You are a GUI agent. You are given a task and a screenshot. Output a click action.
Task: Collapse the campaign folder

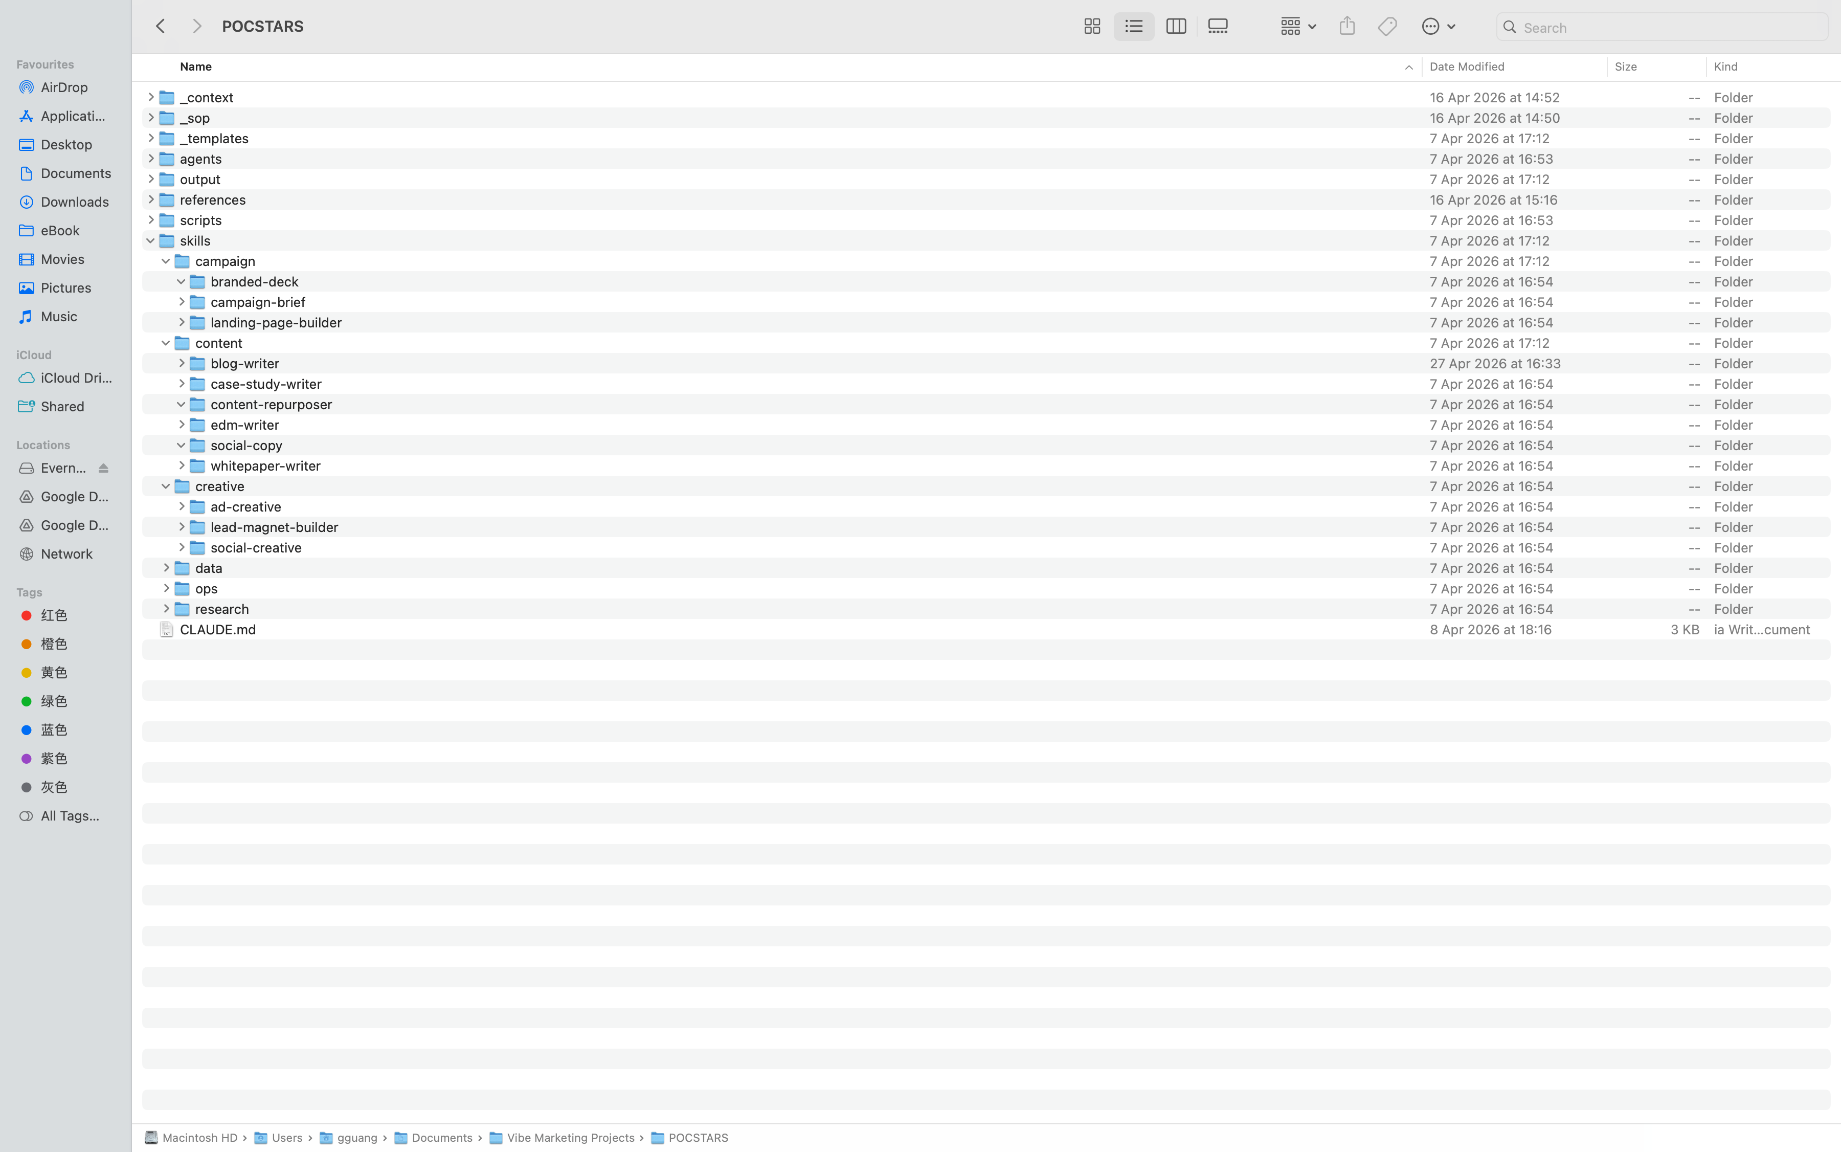pyautogui.click(x=166, y=261)
